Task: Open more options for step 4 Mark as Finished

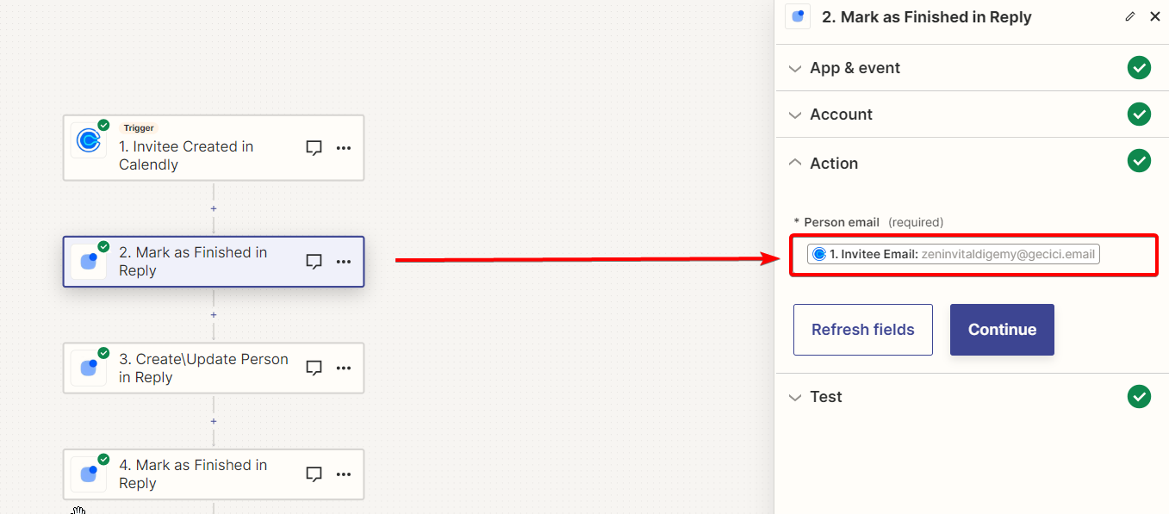Action: coord(344,474)
